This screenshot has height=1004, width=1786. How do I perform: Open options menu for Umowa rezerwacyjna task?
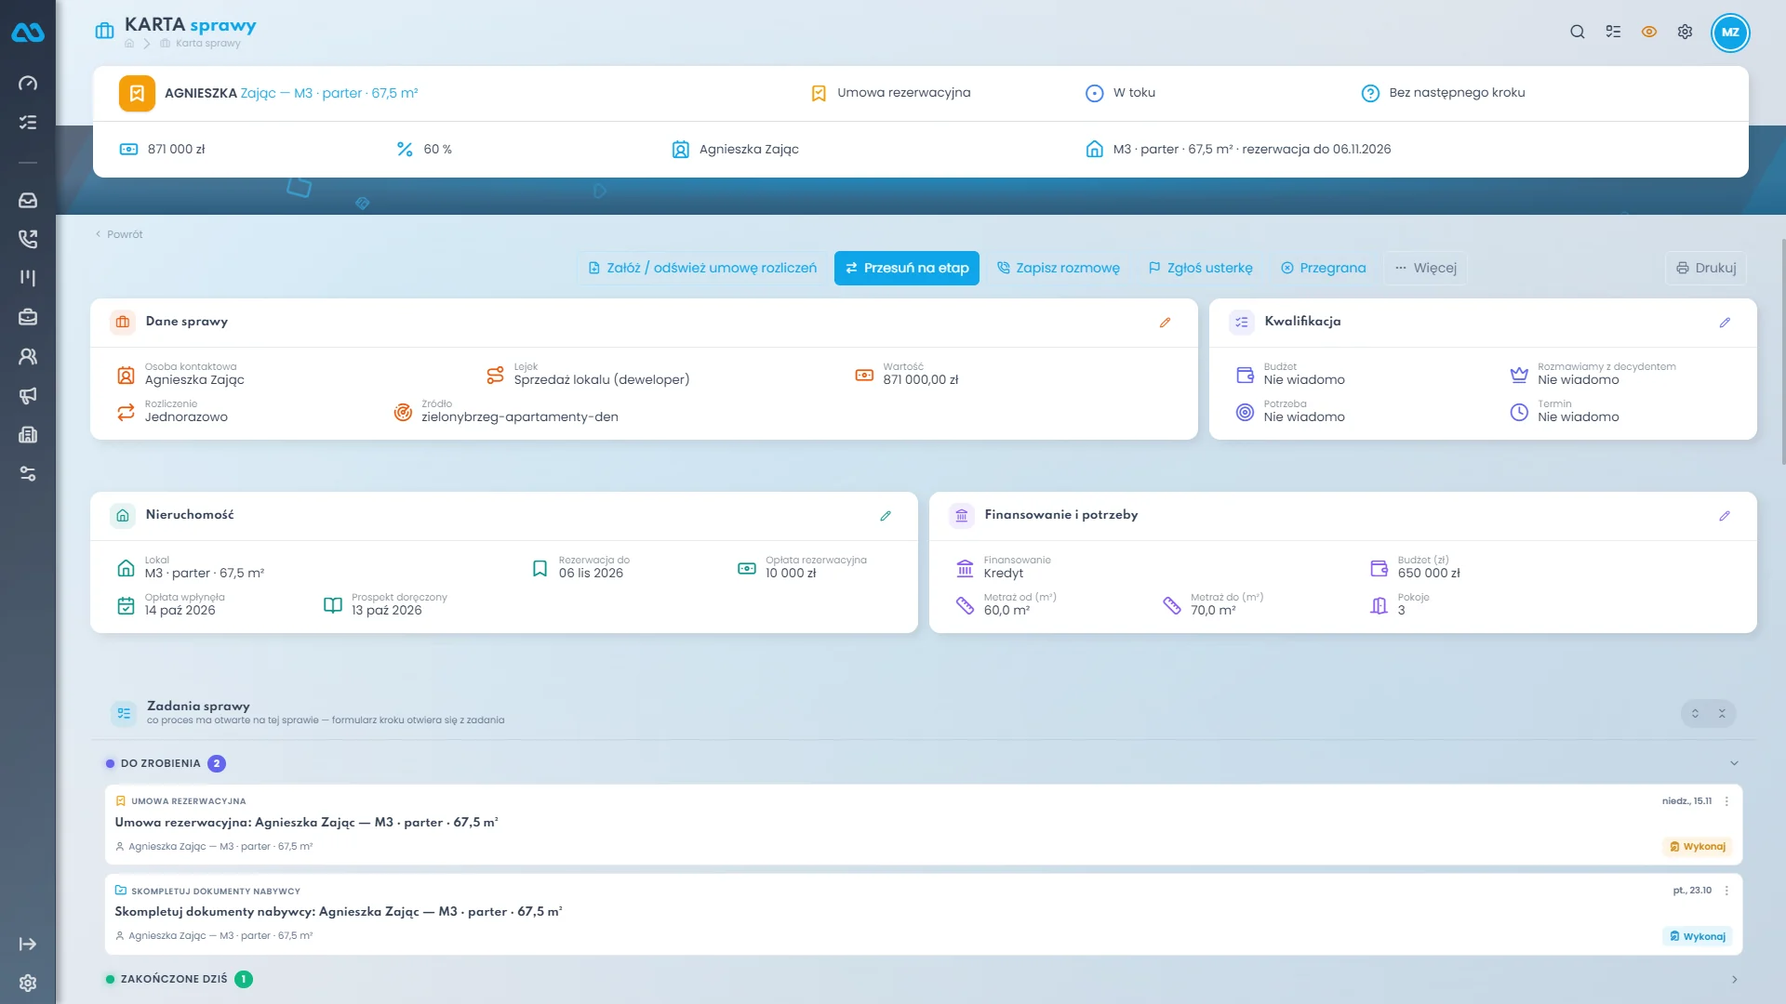pos(1726,801)
